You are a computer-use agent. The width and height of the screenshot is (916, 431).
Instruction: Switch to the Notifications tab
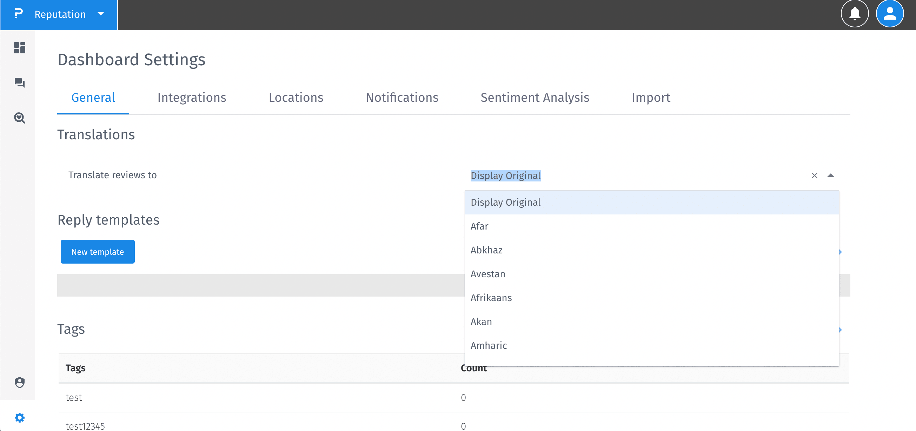pos(402,98)
